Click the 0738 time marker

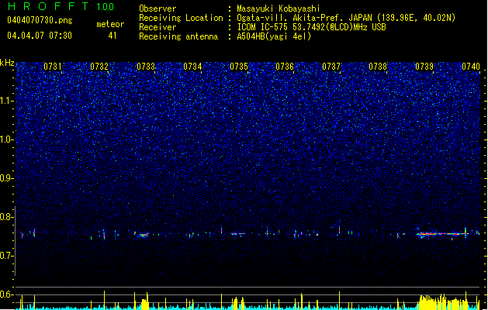tap(378, 67)
